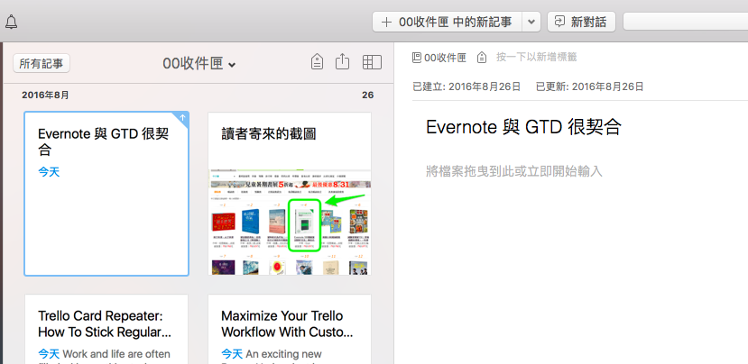Start a new chat with 新對話
The width and height of the screenshot is (748, 364).
pos(581,22)
